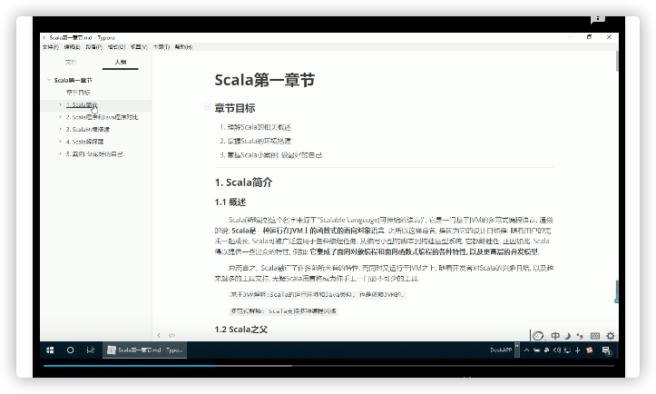This screenshot has height=394, width=656.
Task: Open the 帮助(H) menu
Action: click(183, 47)
